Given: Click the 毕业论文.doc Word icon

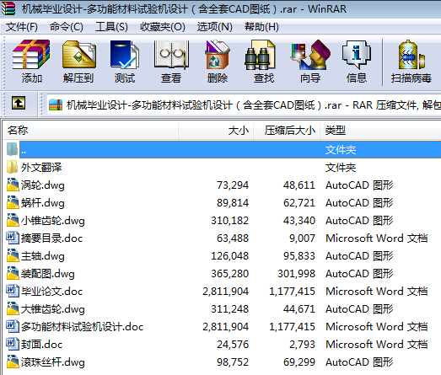Looking at the screenshot, I should point(13,291).
